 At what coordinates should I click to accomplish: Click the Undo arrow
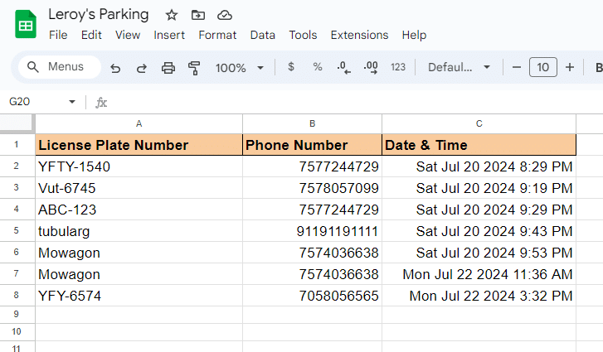pyautogui.click(x=115, y=68)
